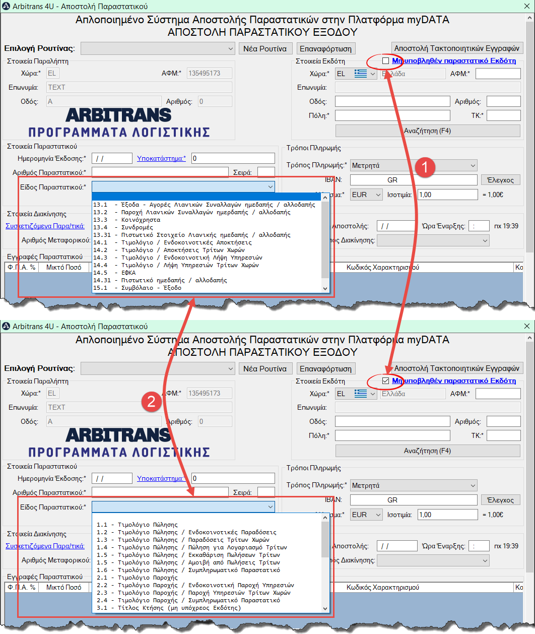The width and height of the screenshot is (535, 634).
Task: Click Αποστολή Τακτοποιητικών Εγγραφών in lower window
Action: point(457,368)
